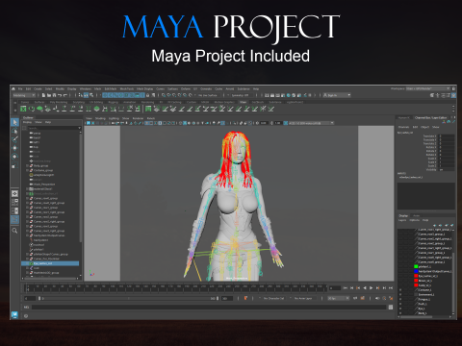Click the MEL command line input

click(x=209, y=307)
